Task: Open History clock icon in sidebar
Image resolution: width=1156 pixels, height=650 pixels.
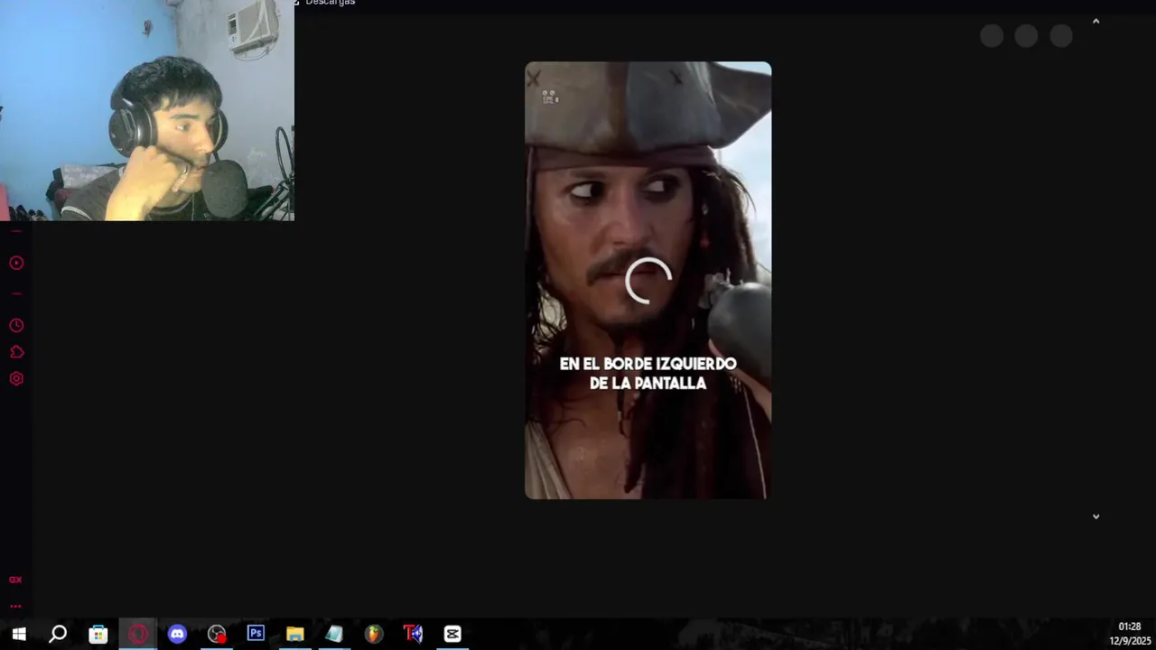Action: [x=16, y=325]
